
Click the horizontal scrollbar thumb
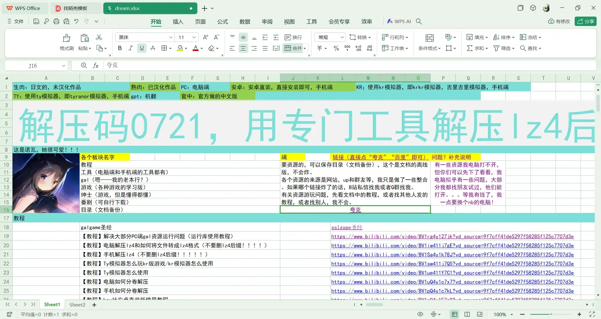[374, 305]
